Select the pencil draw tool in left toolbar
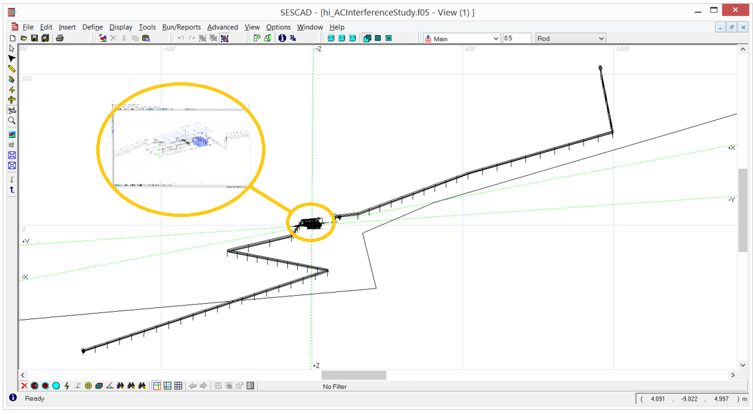753x414 pixels. tap(12, 69)
